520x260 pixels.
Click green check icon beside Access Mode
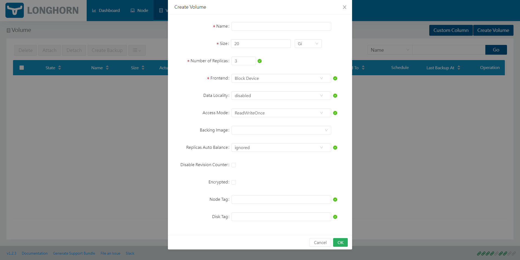[335, 113]
